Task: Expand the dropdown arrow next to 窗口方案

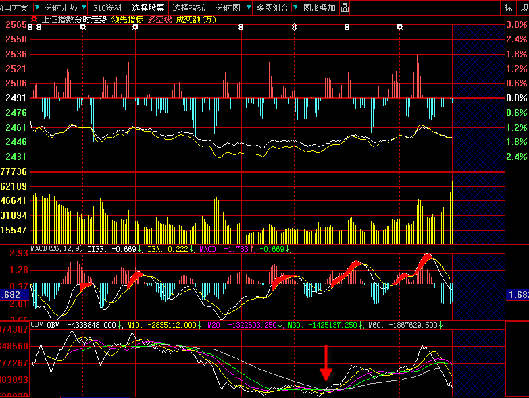Action: pos(37,7)
